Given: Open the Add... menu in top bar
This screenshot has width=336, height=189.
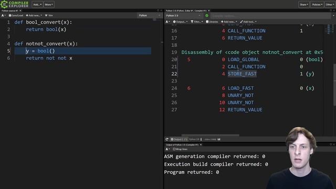Looking at the screenshot, I should pyautogui.click(x=37, y=5).
